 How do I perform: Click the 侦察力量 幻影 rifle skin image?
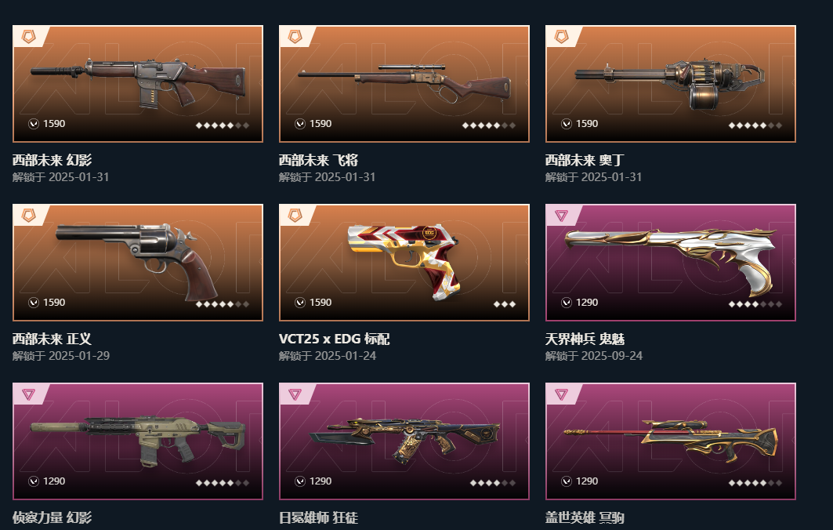[138, 441]
